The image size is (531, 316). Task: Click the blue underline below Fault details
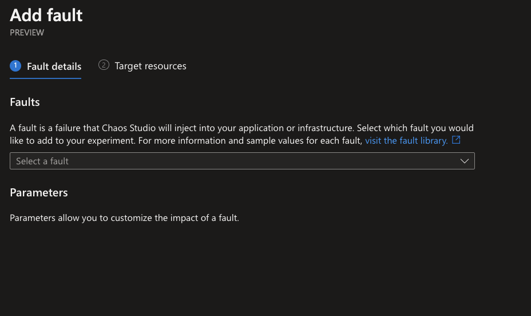pos(45,78)
